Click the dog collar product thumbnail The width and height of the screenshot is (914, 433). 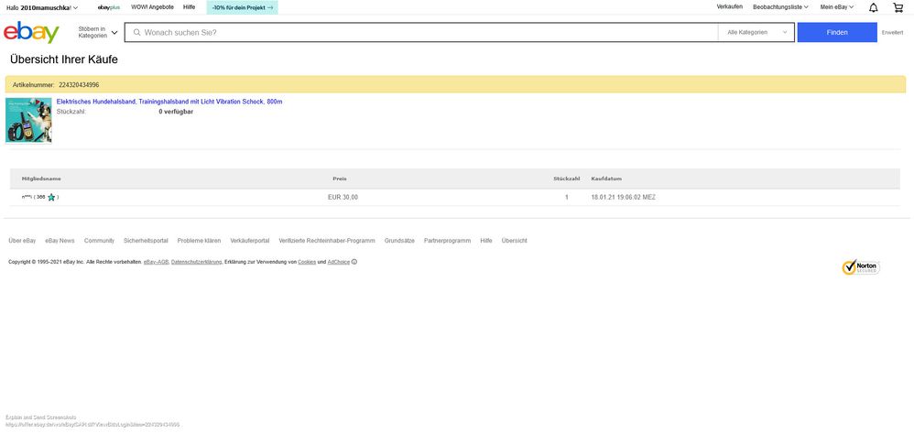click(28, 120)
